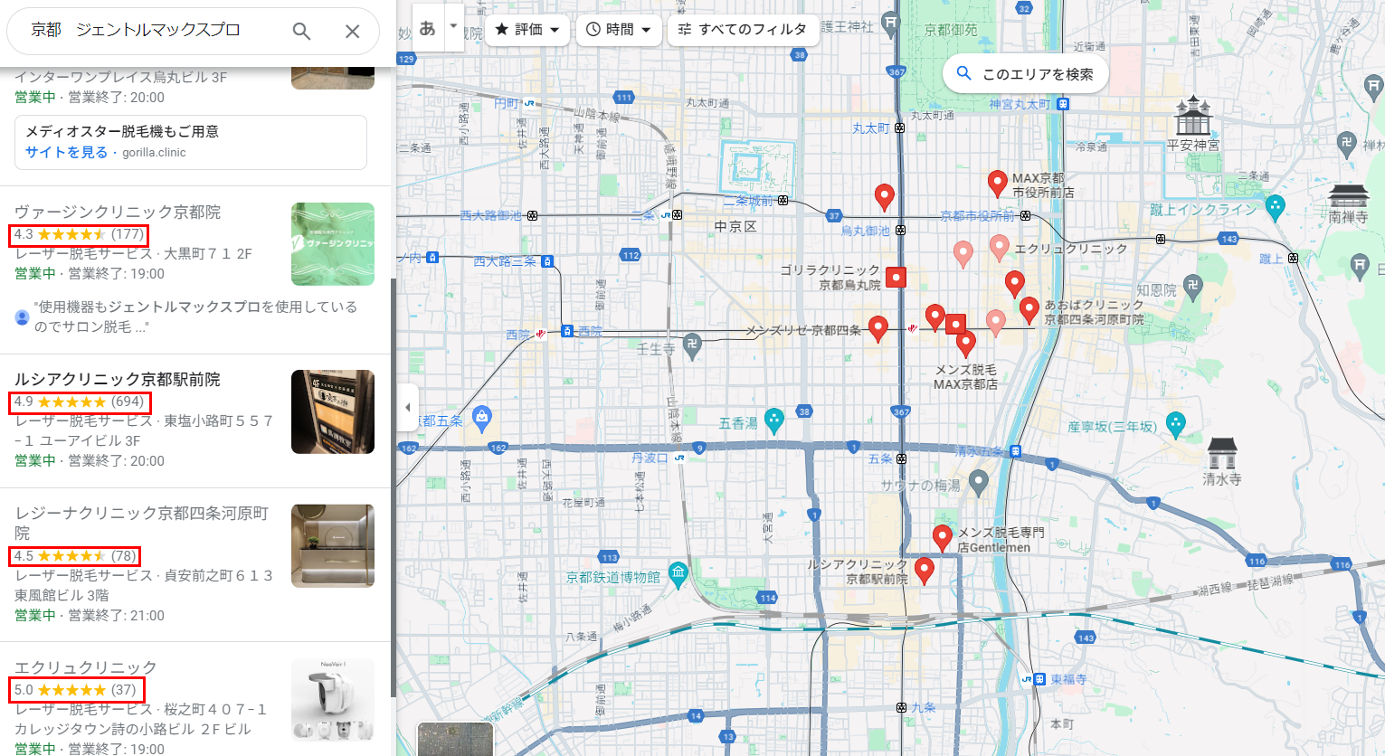Click the あ input mode icon
This screenshot has width=1385, height=756.
pos(428,28)
